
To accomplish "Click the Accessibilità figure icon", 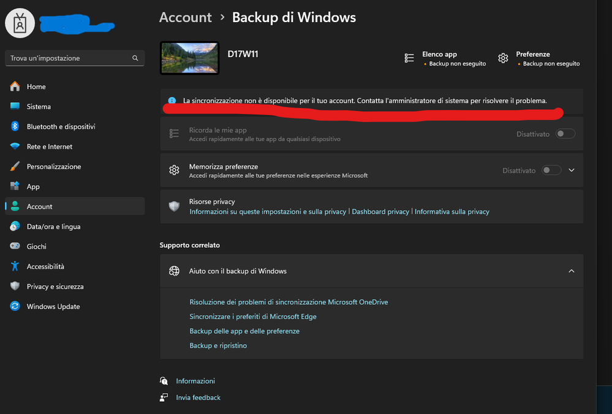I will pos(15,267).
